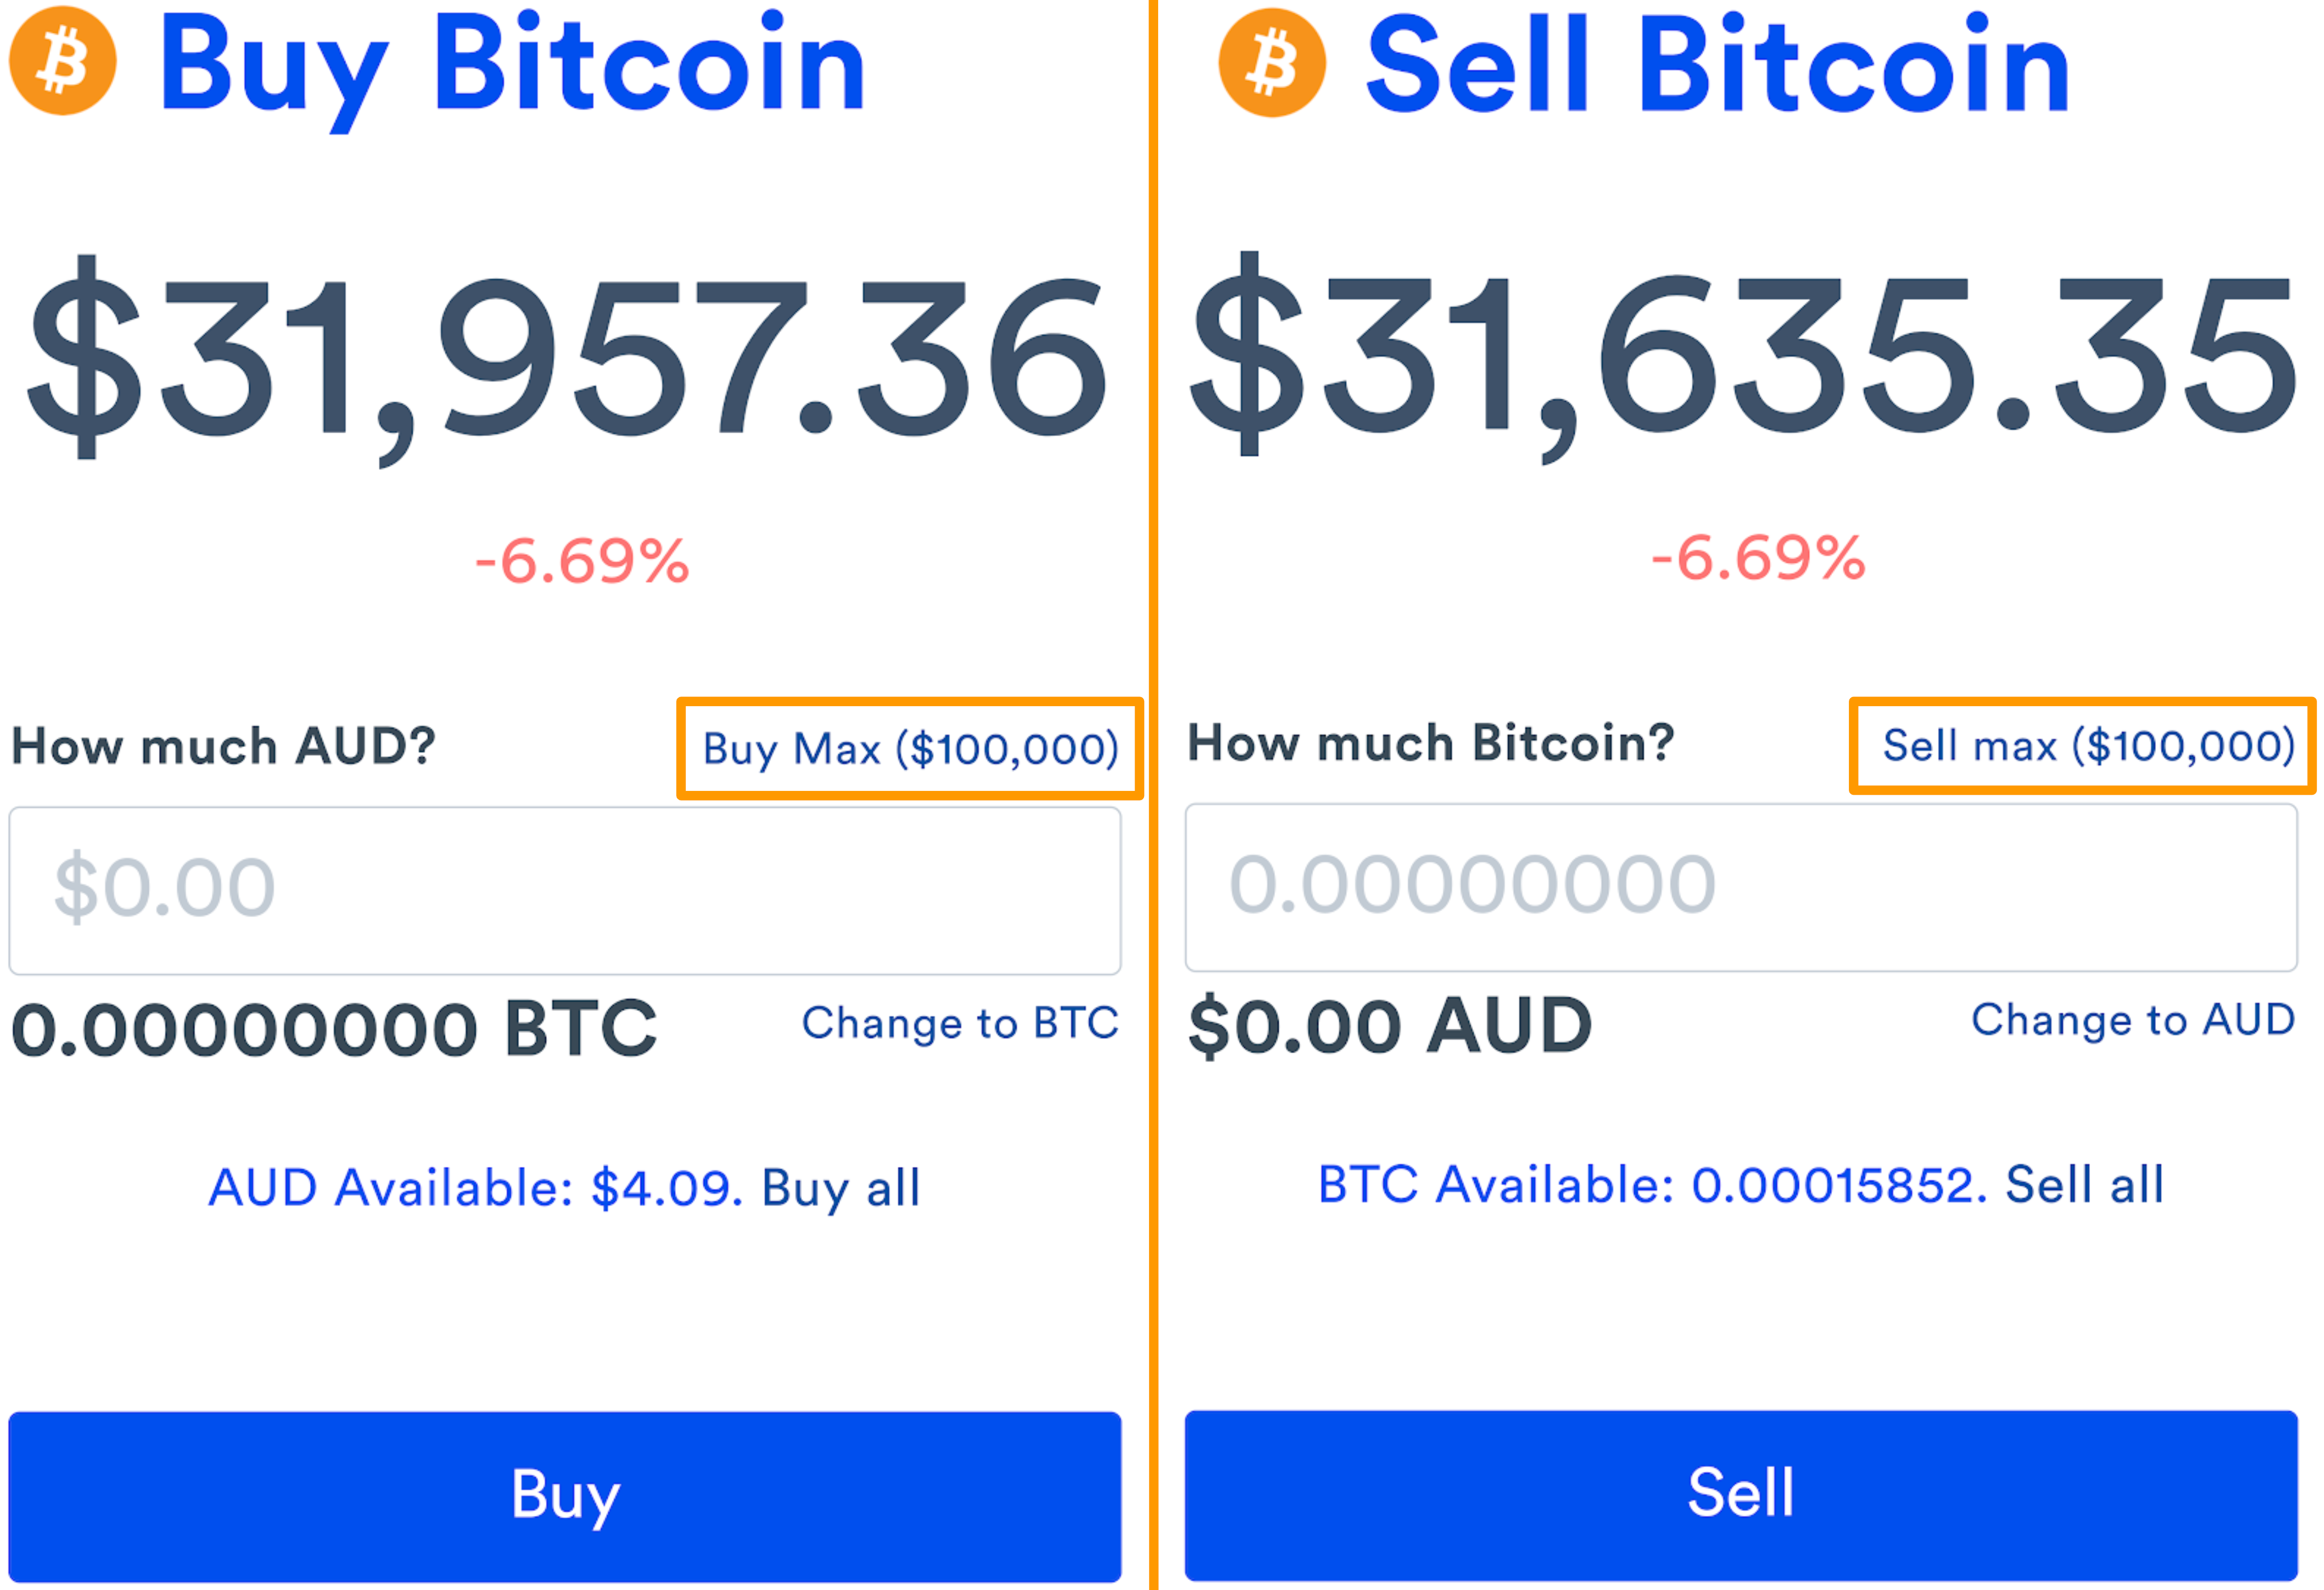Click the sell price $31,635.35
The height and width of the screenshot is (1590, 2324).
pyautogui.click(x=1741, y=357)
